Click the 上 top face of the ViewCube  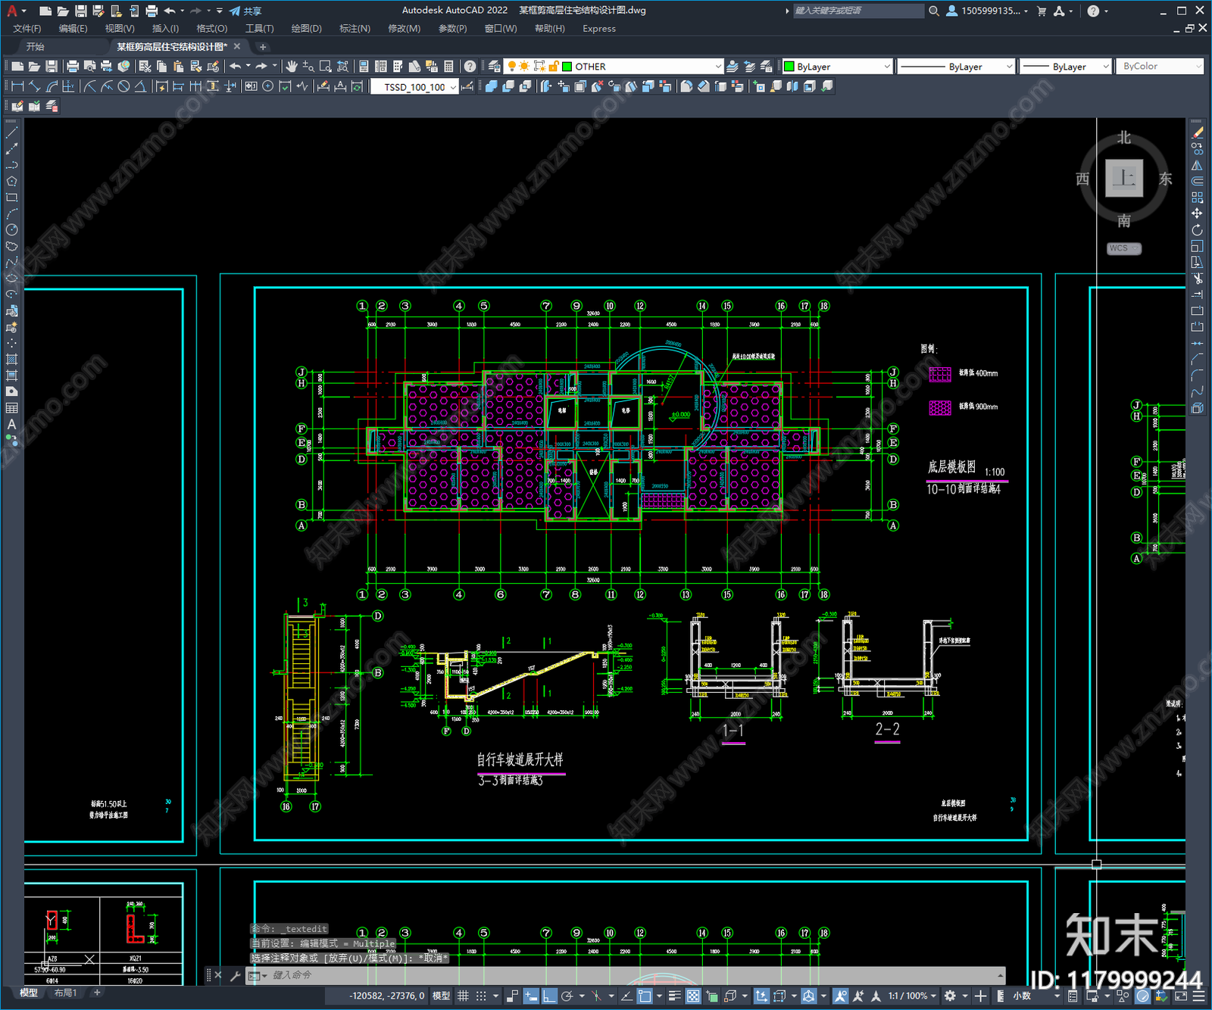coord(1124,178)
